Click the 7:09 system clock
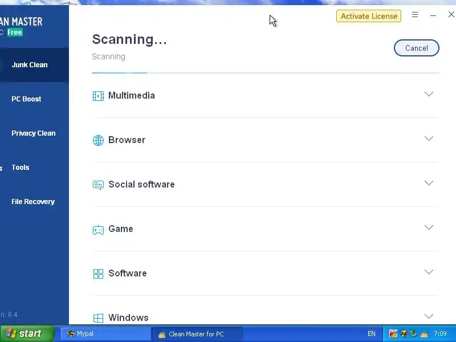This screenshot has height=342, width=456. pos(440,333)
